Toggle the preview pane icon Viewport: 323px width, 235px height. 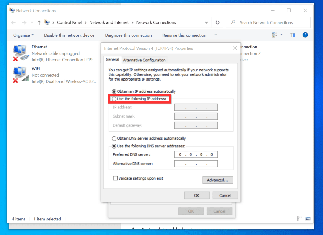click(x=292, y=35)
